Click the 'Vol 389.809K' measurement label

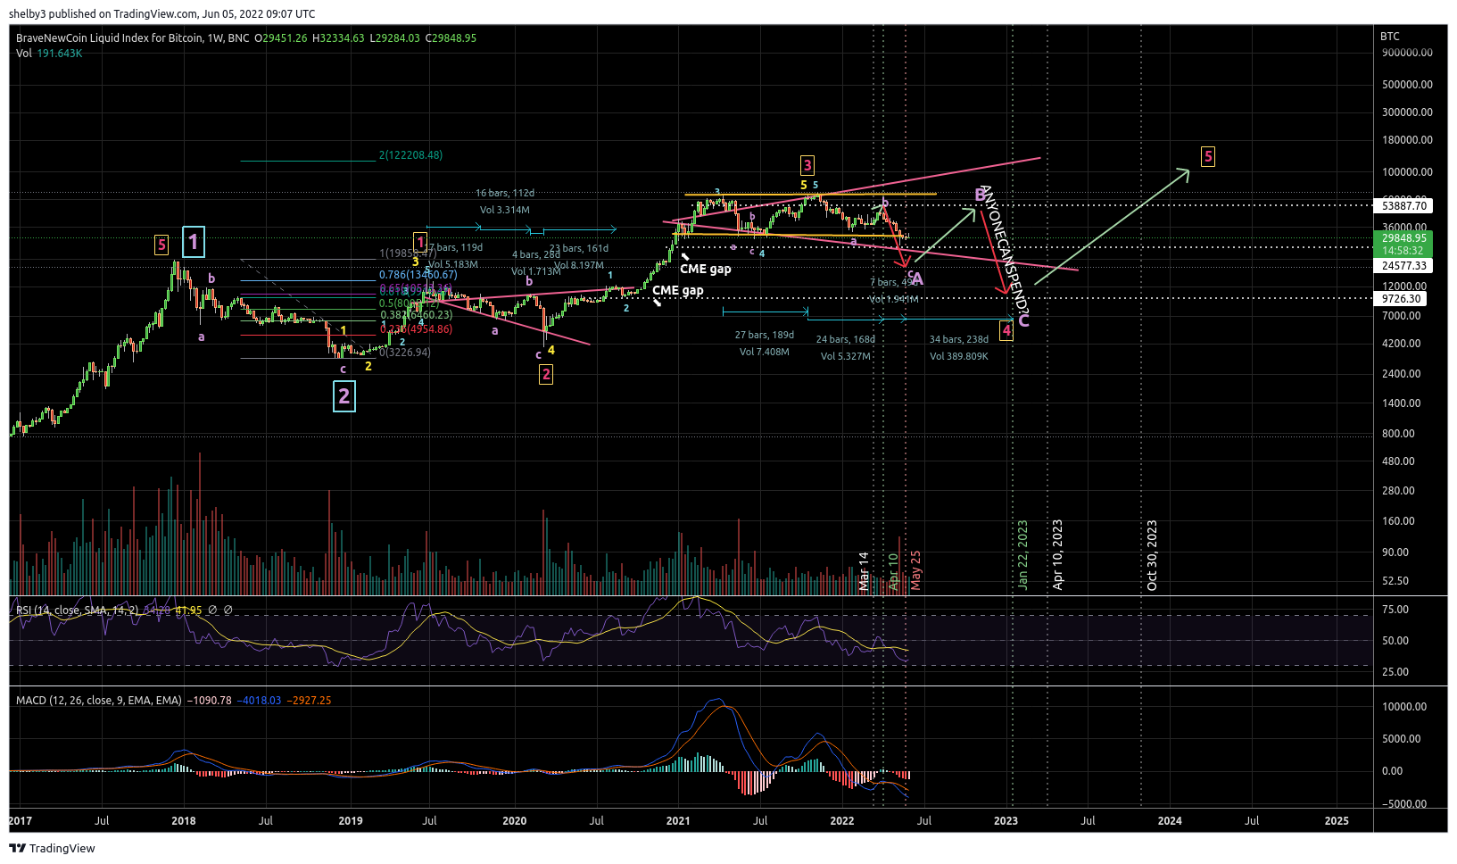[959, 357]
